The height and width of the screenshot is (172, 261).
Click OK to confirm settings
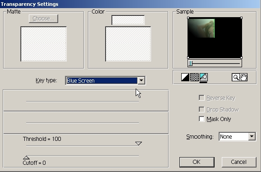[x=197, y=162]
